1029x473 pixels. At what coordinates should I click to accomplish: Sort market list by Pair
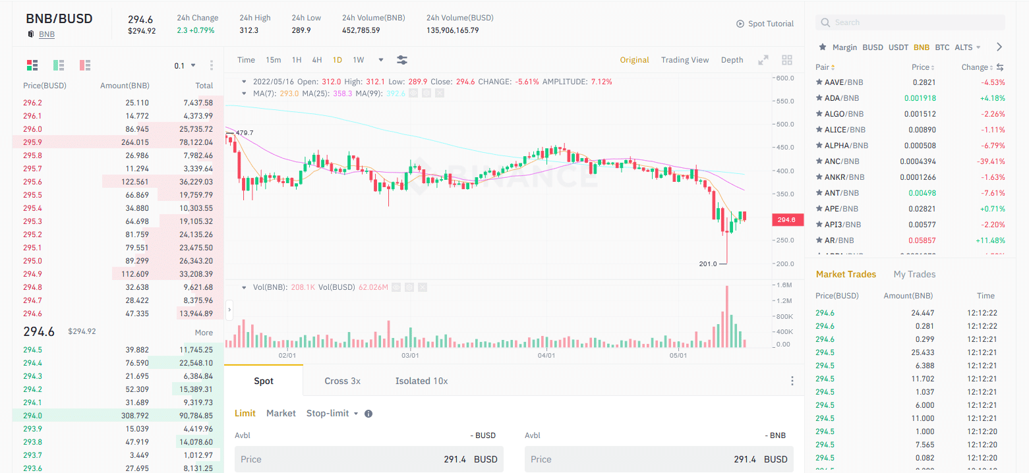825,67
